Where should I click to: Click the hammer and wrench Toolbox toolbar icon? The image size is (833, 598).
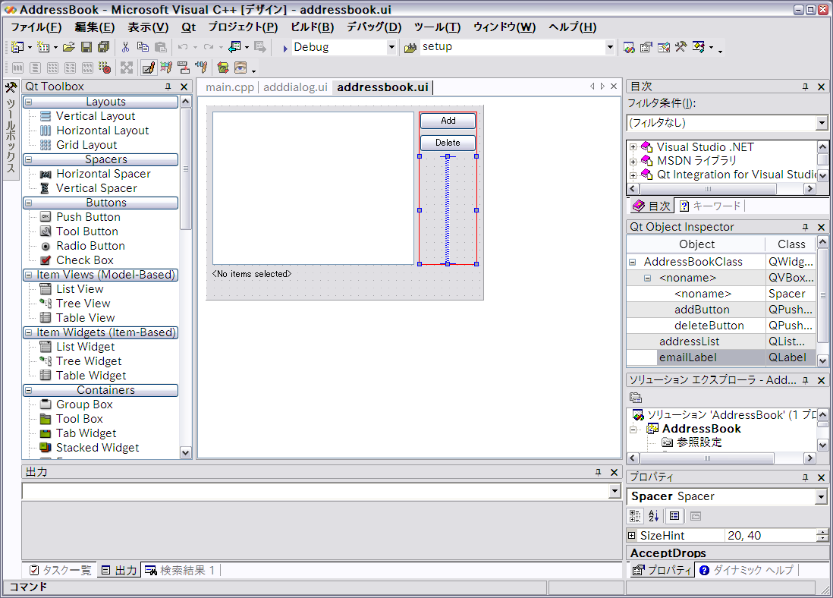[681, 47]
